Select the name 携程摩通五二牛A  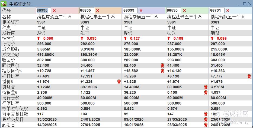click(x=54, y=17)
